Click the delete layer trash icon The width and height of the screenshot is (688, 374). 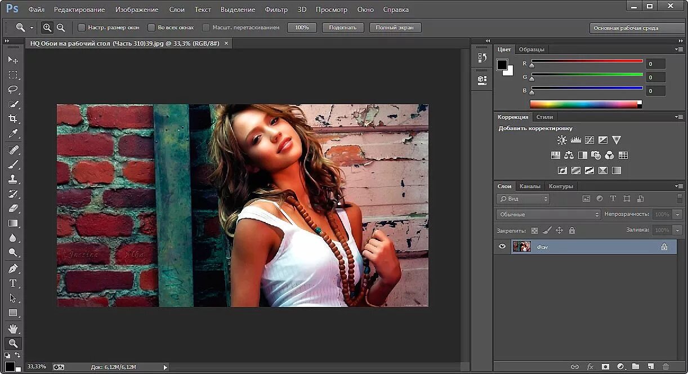tap(665, 367)
